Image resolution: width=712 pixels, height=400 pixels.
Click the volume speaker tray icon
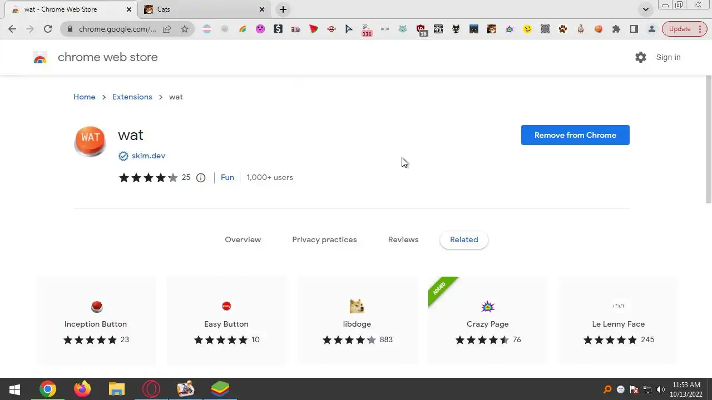pos(661,389)
